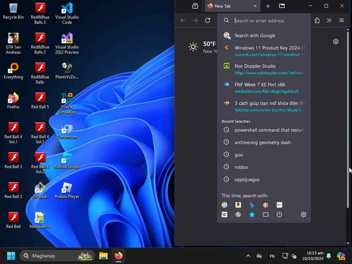Image resolution: width=352 pixels, height=264 pixels.
Task: Show hidden system tray icons chevron
Action: (x=248, y=256)
